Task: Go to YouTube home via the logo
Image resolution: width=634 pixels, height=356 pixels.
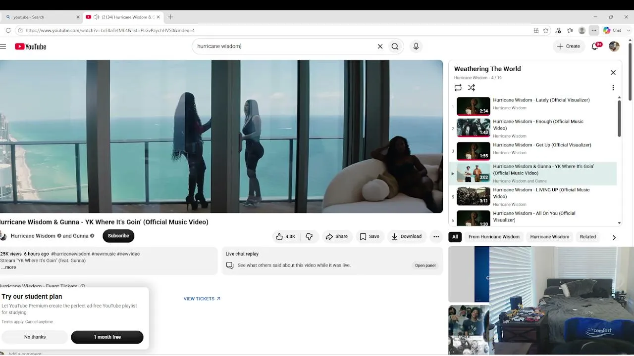Action: coord(30,46)
